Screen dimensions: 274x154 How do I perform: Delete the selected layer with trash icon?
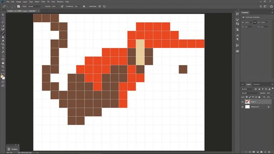pos(269,152)
